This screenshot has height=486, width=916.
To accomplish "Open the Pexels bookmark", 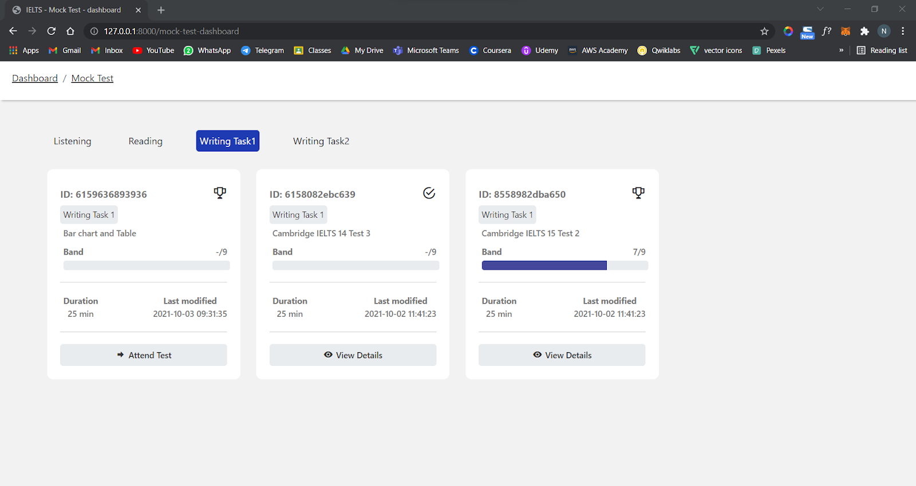I will tap(769, 50).
